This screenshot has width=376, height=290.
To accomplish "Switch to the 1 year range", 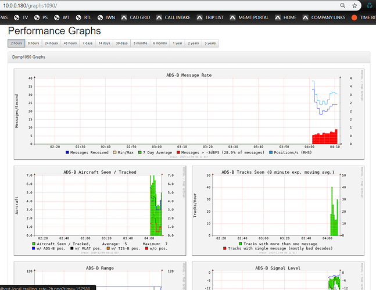I will click(x=177, y=43).
